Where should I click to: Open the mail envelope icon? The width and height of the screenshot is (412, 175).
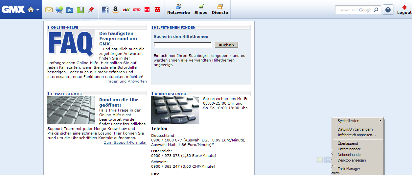49,10
